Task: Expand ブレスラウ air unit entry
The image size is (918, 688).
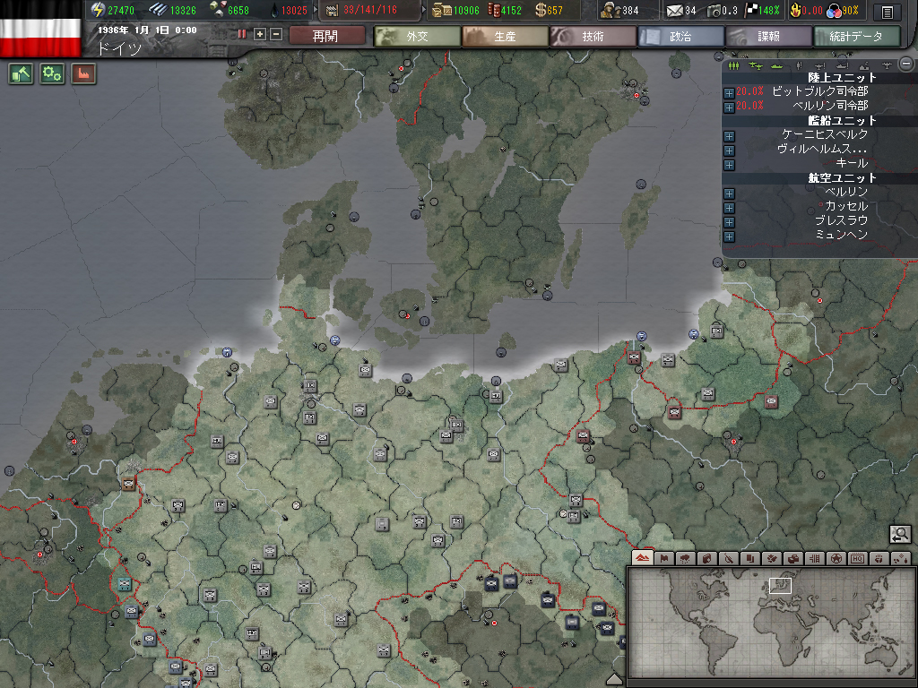Action: pyautogui.click(x=729, y=222)
